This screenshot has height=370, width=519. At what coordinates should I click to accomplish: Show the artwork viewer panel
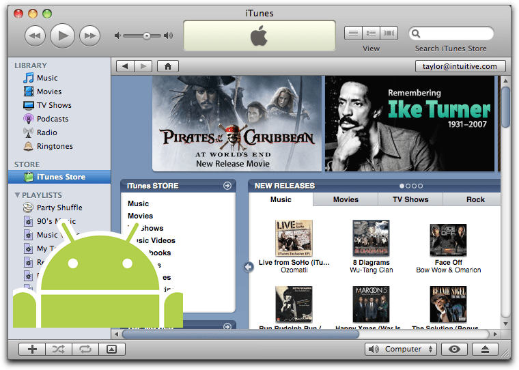click(112, 349)
